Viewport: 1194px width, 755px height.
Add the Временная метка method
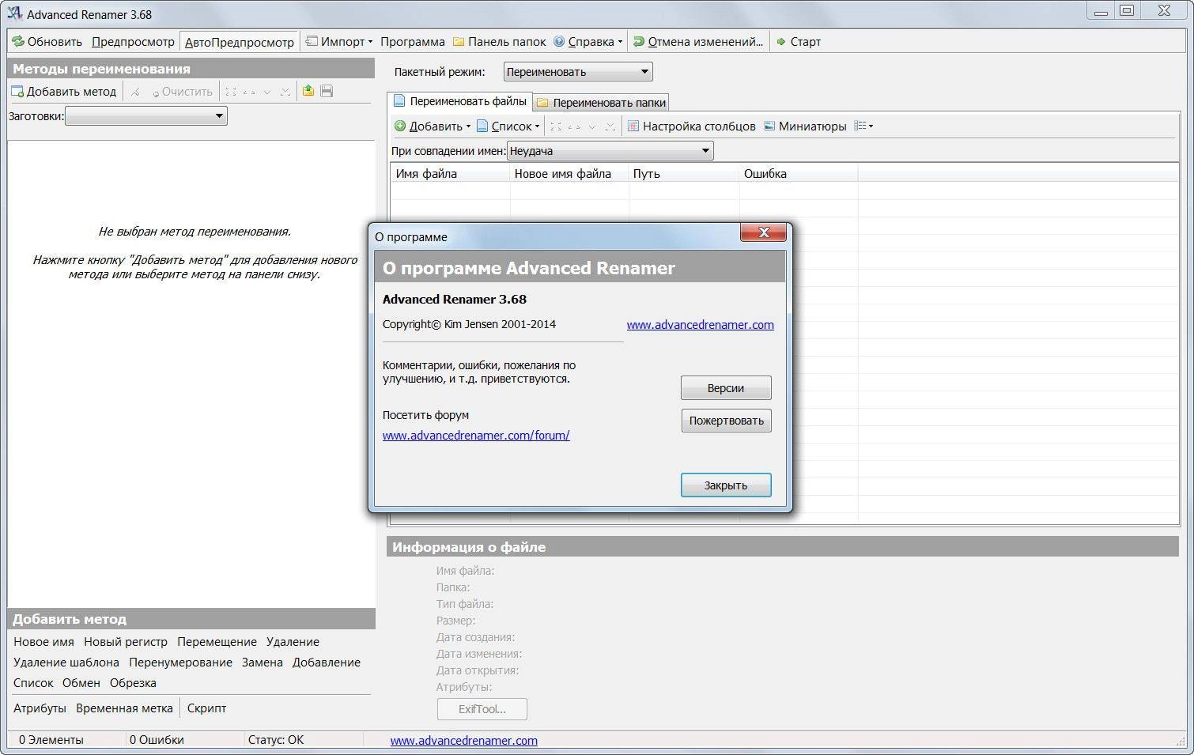[x=124, y=708]
